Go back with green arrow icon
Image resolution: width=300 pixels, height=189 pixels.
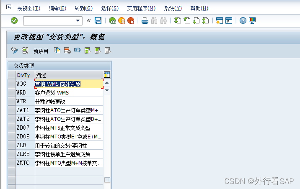112,20
